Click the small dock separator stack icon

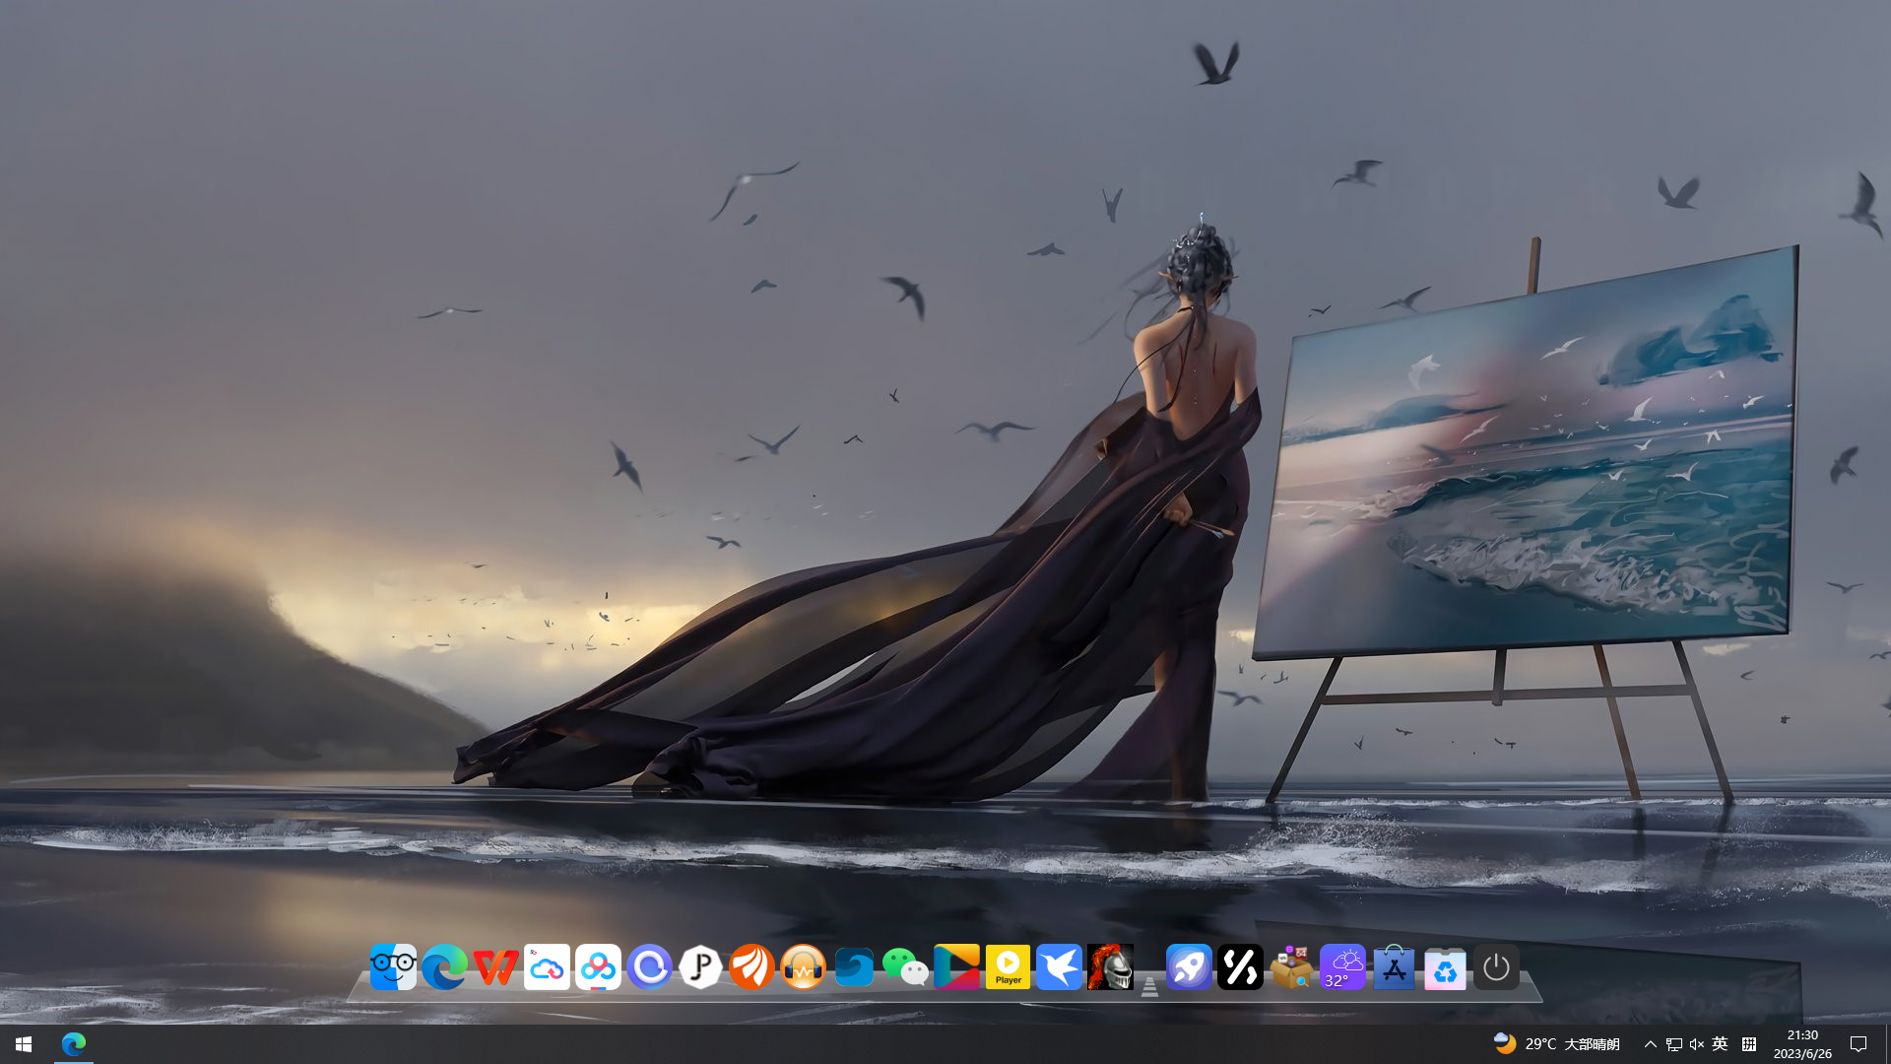tap(1149, 986)
